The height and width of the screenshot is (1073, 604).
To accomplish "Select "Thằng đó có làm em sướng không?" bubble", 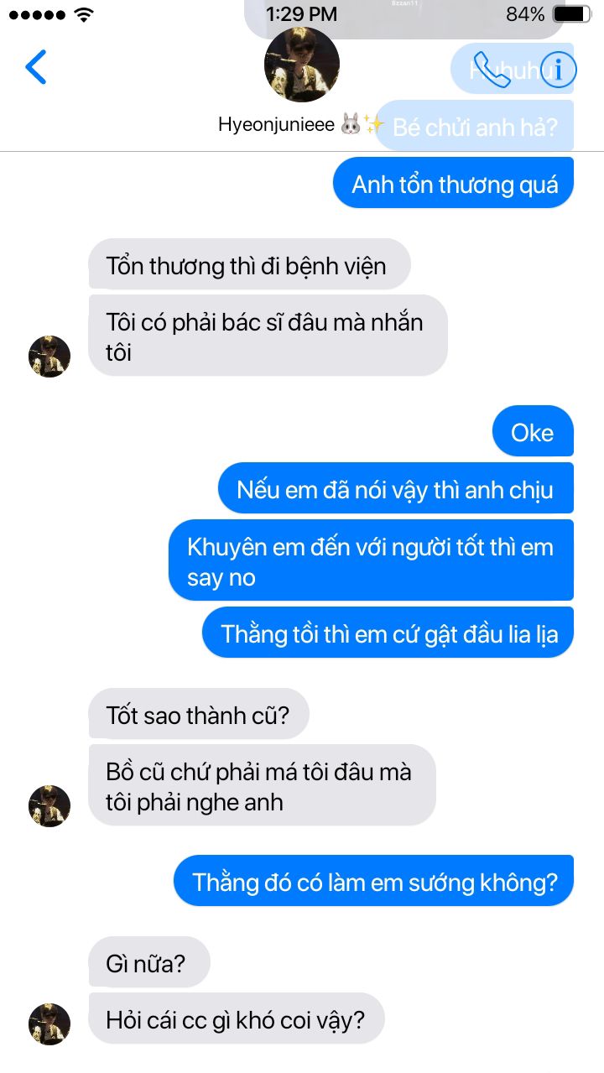I will [x=374, y=881].
